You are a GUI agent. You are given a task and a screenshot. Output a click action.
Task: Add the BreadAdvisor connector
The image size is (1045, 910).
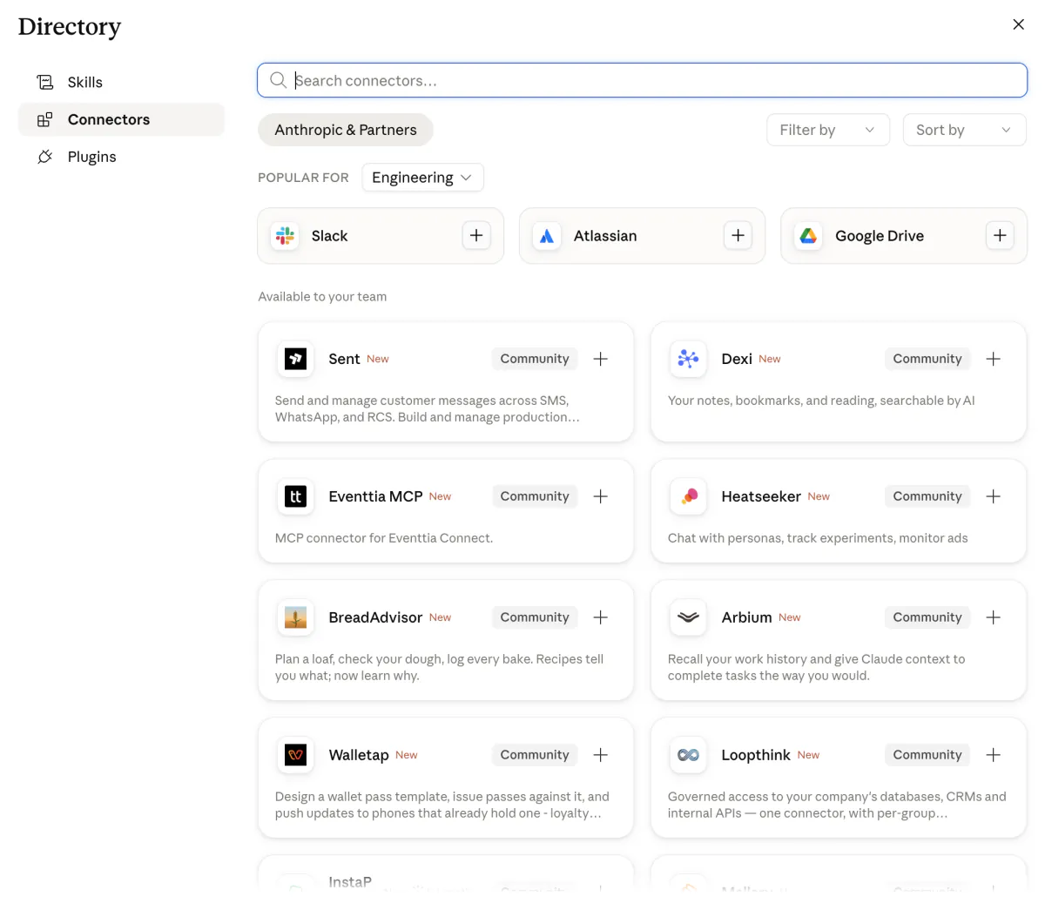click(601, 617)
